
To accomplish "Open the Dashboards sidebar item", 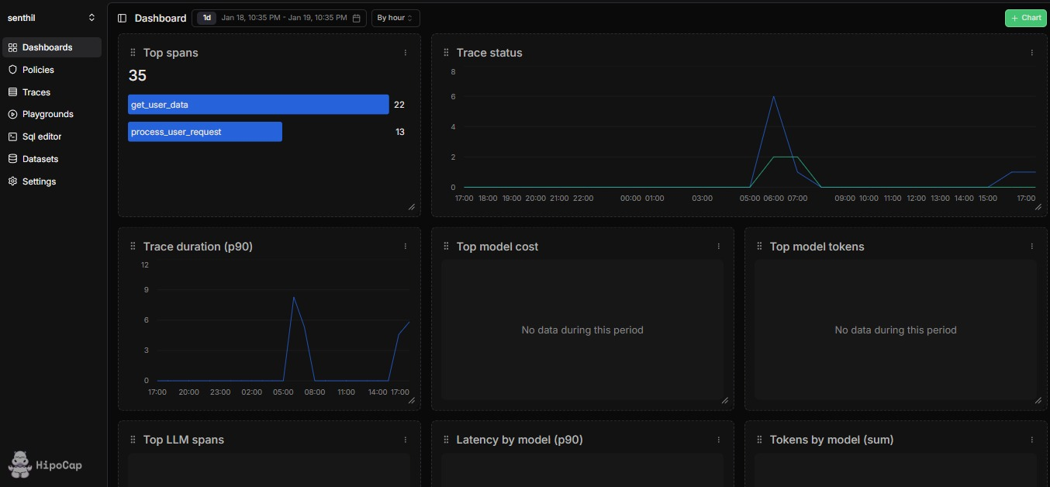I will point(51,47).
